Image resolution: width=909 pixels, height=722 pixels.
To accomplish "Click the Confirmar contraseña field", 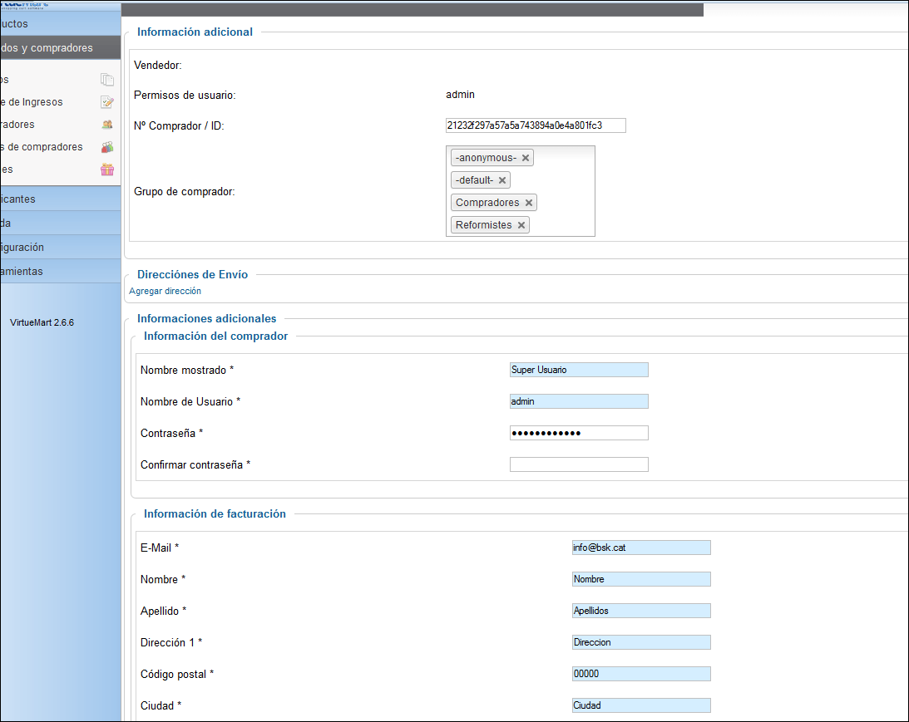I will (579, 464).
